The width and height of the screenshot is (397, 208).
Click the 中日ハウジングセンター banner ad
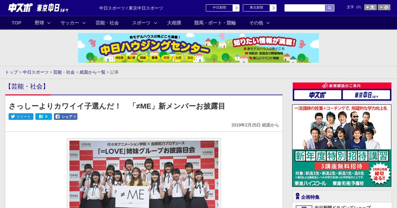click(198, 48)
